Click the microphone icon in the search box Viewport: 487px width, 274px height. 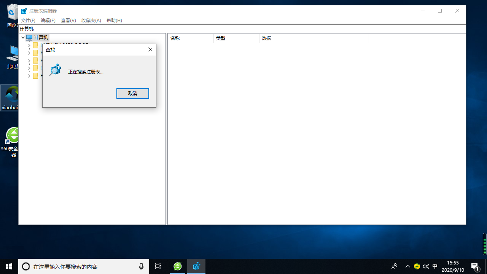pos(142,266)
